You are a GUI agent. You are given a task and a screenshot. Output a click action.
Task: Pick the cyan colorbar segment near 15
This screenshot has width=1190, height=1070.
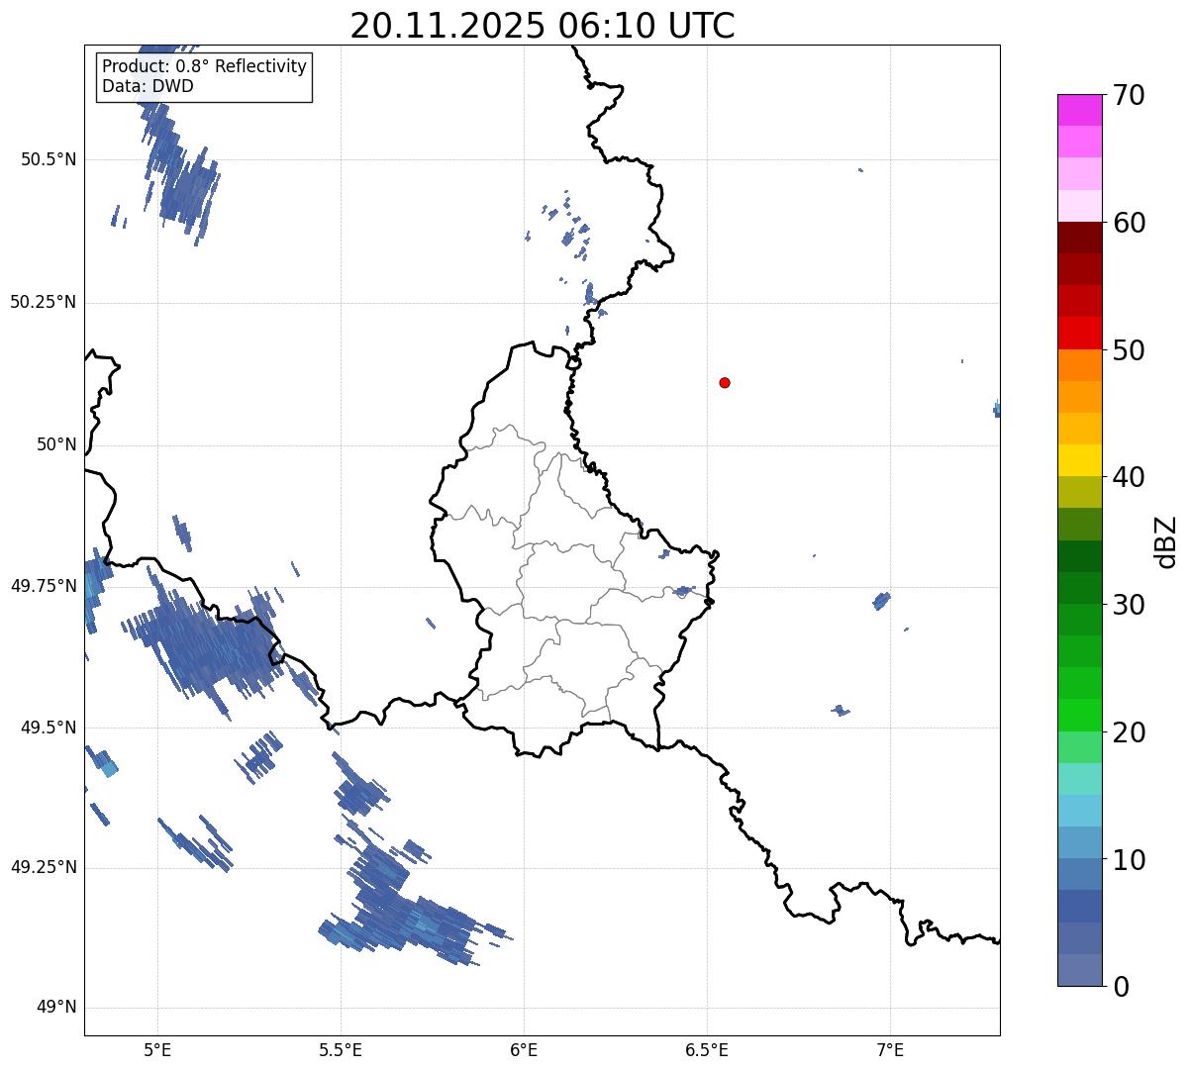point(1079,779)
